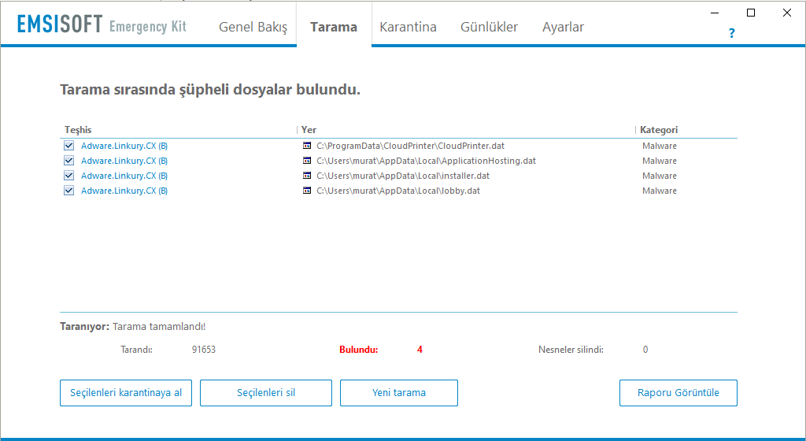Image resolution: width=806 pixels, height=441 pixels.
Task: Click Malware category in installer.dat row
Action: 660,176
